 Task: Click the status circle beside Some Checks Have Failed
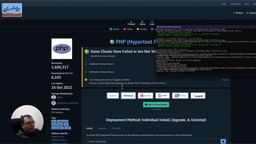[x=87, y=52]
